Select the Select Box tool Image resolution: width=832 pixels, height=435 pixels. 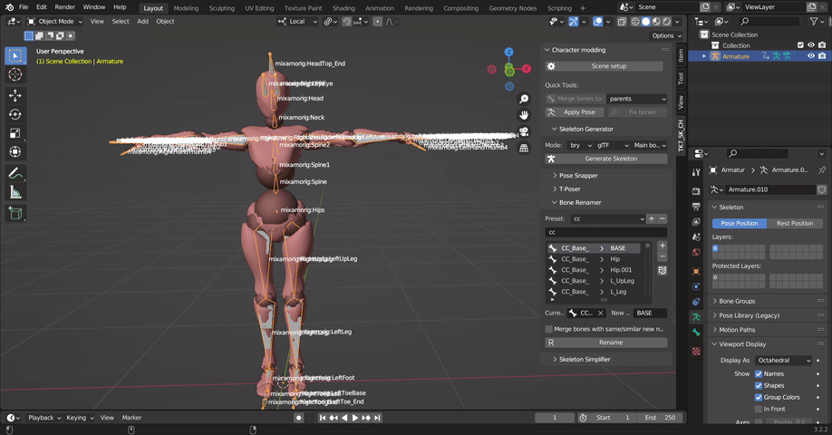[x=15, y=55]
